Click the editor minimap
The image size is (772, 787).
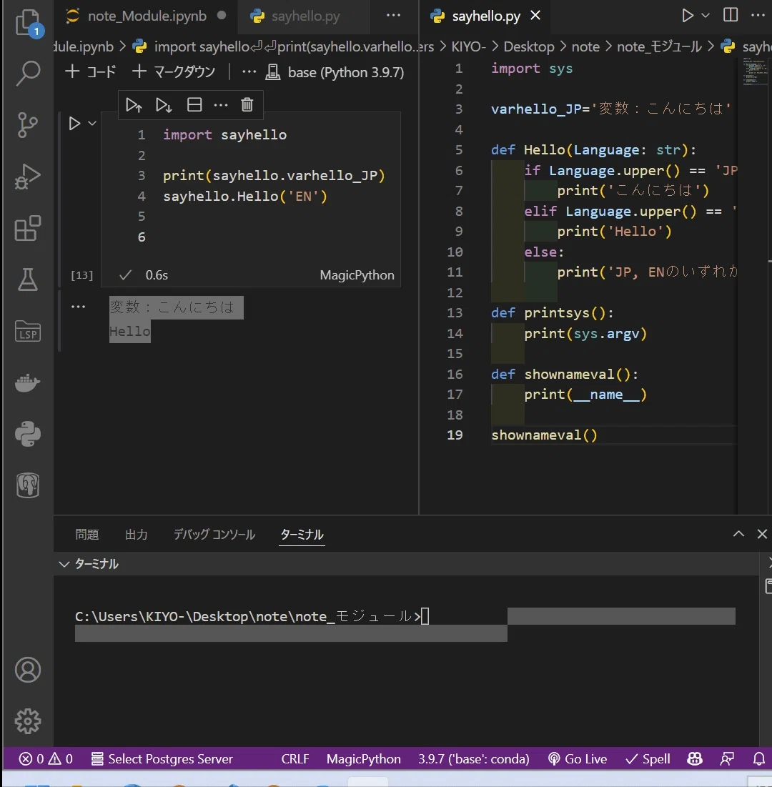click(x=754, y=73)
